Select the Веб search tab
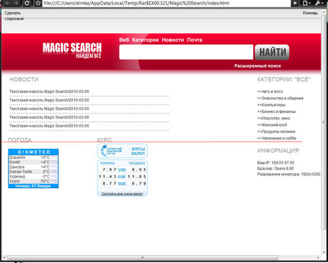Viewport: 328px width, 263px height. coord(124,40)
